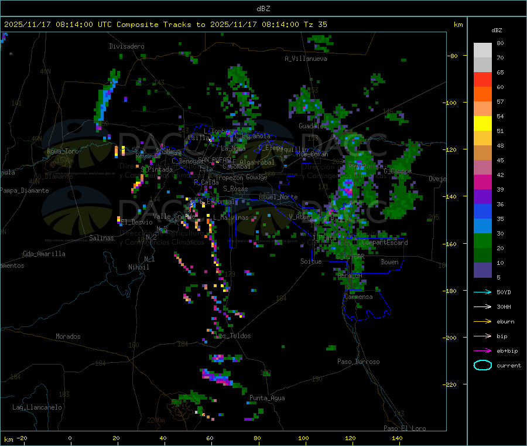This screenshot has height=446, width=527.
Task: Click the Morados map label
Action: 68,336
